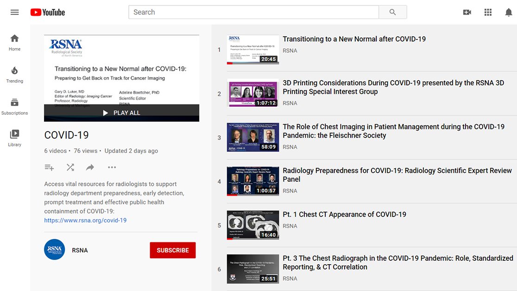Shuffle play the COVID-19 playlist
The height and width of the screenshot is (291, 517).
70,167
